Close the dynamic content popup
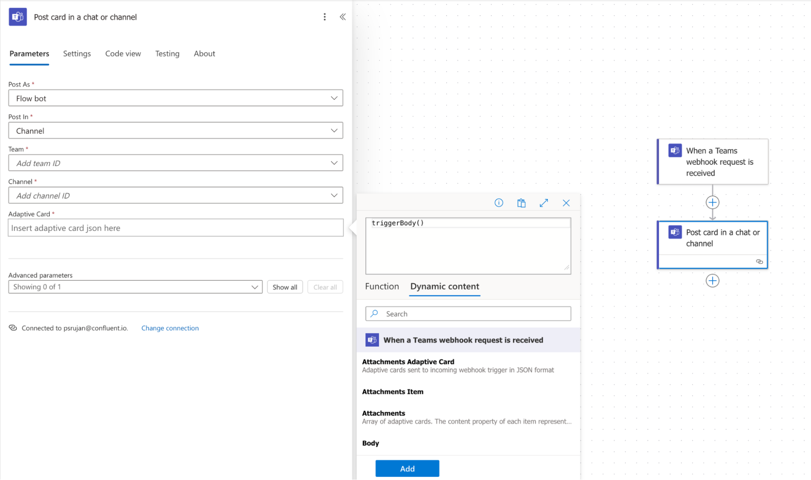The image size is (811, 480). coord(566,203)
